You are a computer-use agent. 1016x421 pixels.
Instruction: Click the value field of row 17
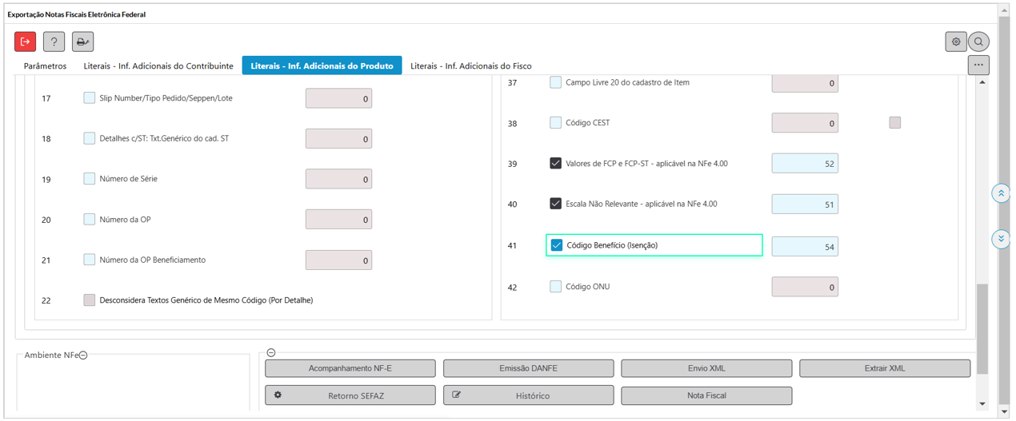tap(338, 99)
